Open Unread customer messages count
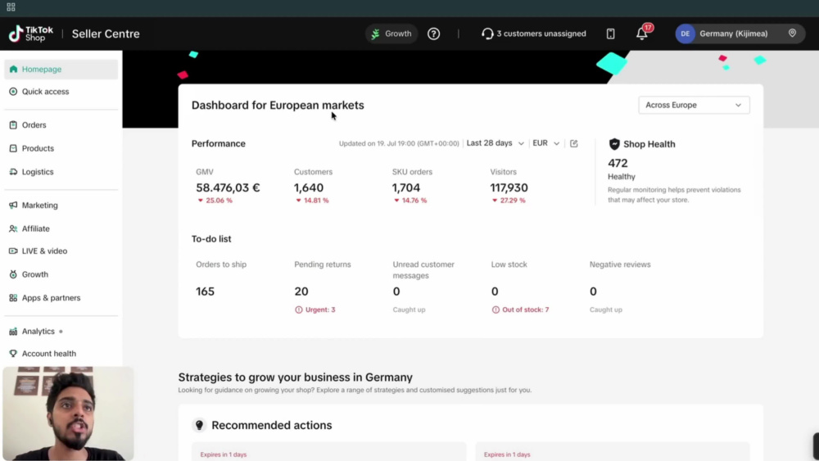 pos(396,292)
